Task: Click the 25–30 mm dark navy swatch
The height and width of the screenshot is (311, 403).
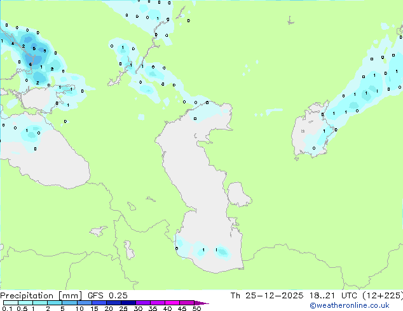Action: (x=128, y=303)
